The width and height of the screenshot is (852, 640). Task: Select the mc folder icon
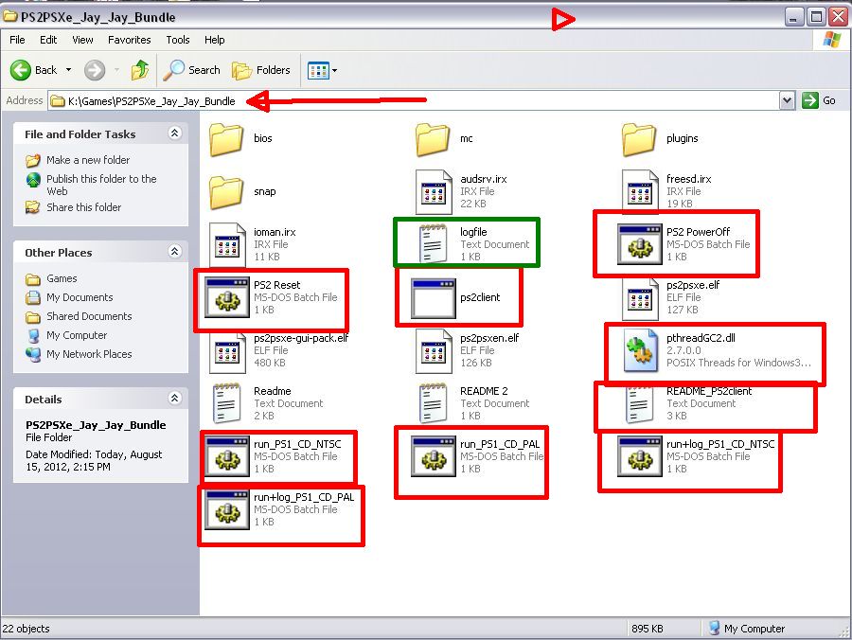point(433,139)
